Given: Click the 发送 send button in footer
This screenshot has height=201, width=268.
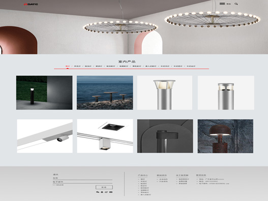Looking at the screenshot, I should pos(104,187).
